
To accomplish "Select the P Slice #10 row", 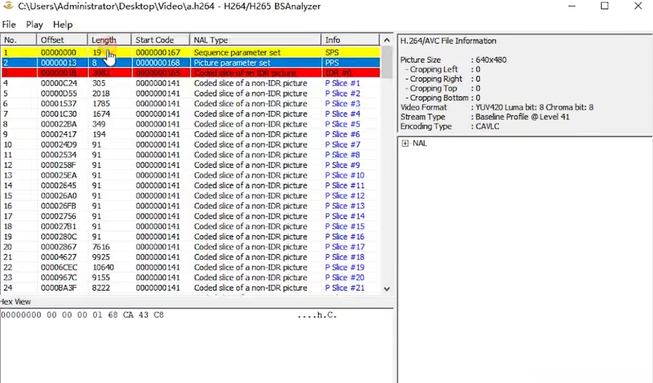I will click(x=190, y=175).
